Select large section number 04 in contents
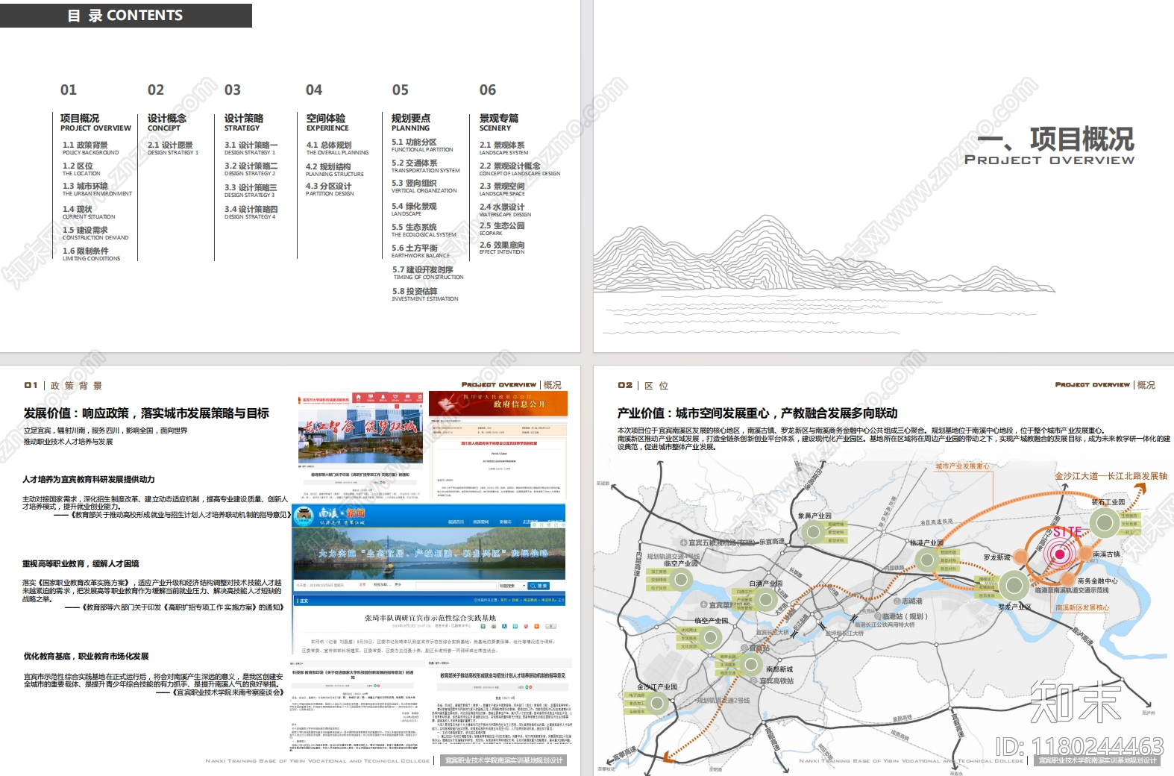The width and height of the screenshot is (1174, 776). 314,90
